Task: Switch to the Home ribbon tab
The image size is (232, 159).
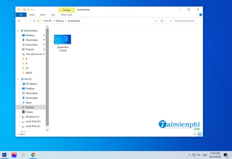Action: click(x=32, y=15)
